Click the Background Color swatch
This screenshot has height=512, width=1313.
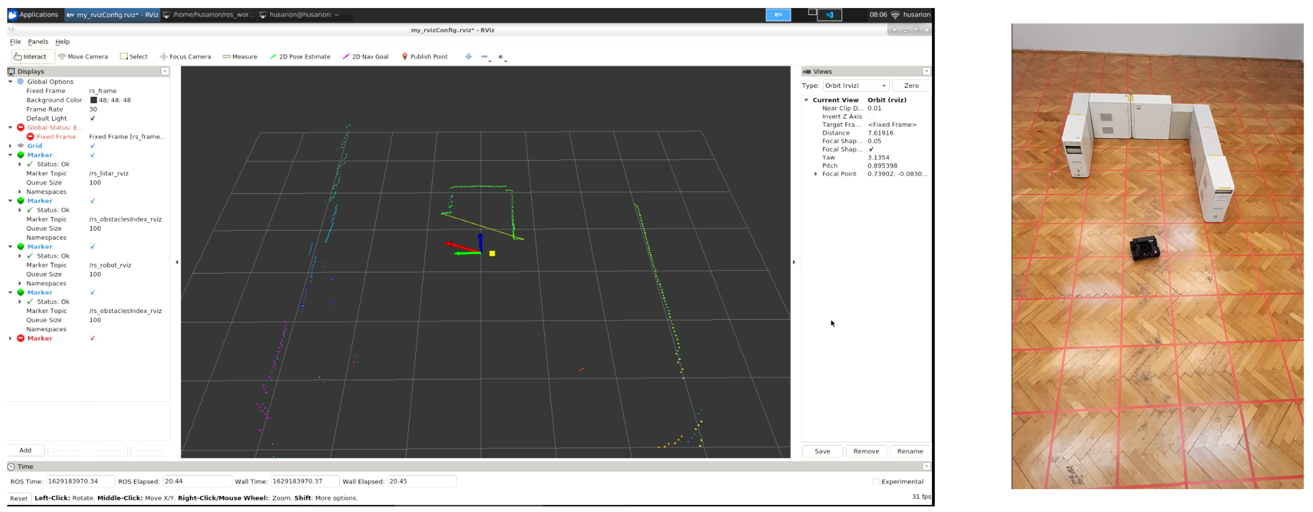click(x=93, y=100)
